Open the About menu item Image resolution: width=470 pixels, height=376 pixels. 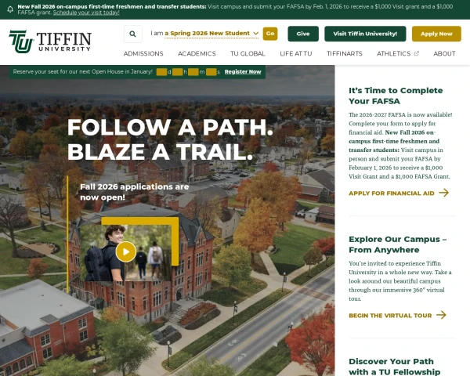pyautogui.click(x=444, y=54)
